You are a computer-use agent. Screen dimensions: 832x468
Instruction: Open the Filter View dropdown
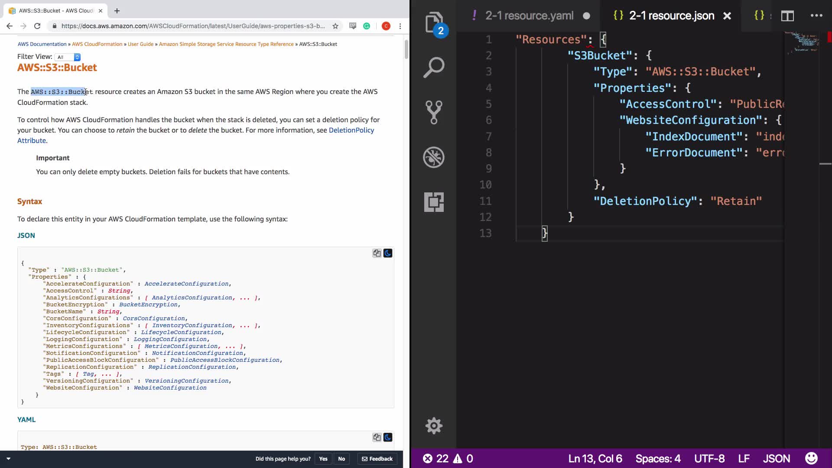pyautogui.click(x=68, y=57)
